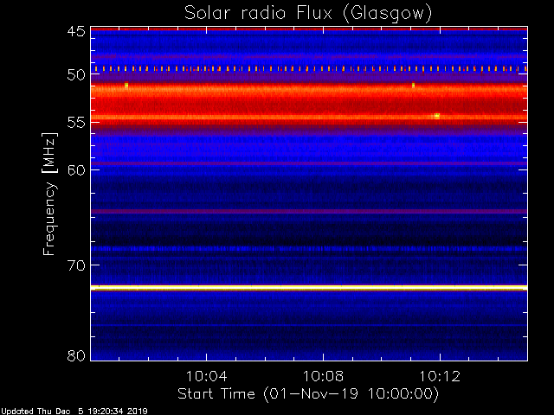Click the "60" frequency tick label

tap(76, 170)
